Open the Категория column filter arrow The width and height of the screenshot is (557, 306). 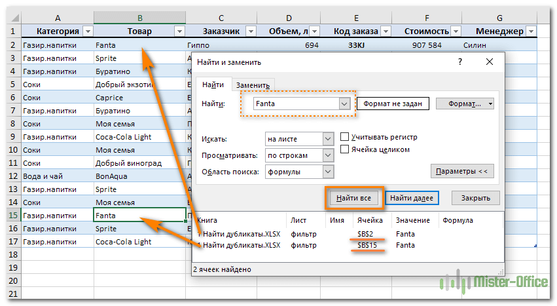pos(88,31)
